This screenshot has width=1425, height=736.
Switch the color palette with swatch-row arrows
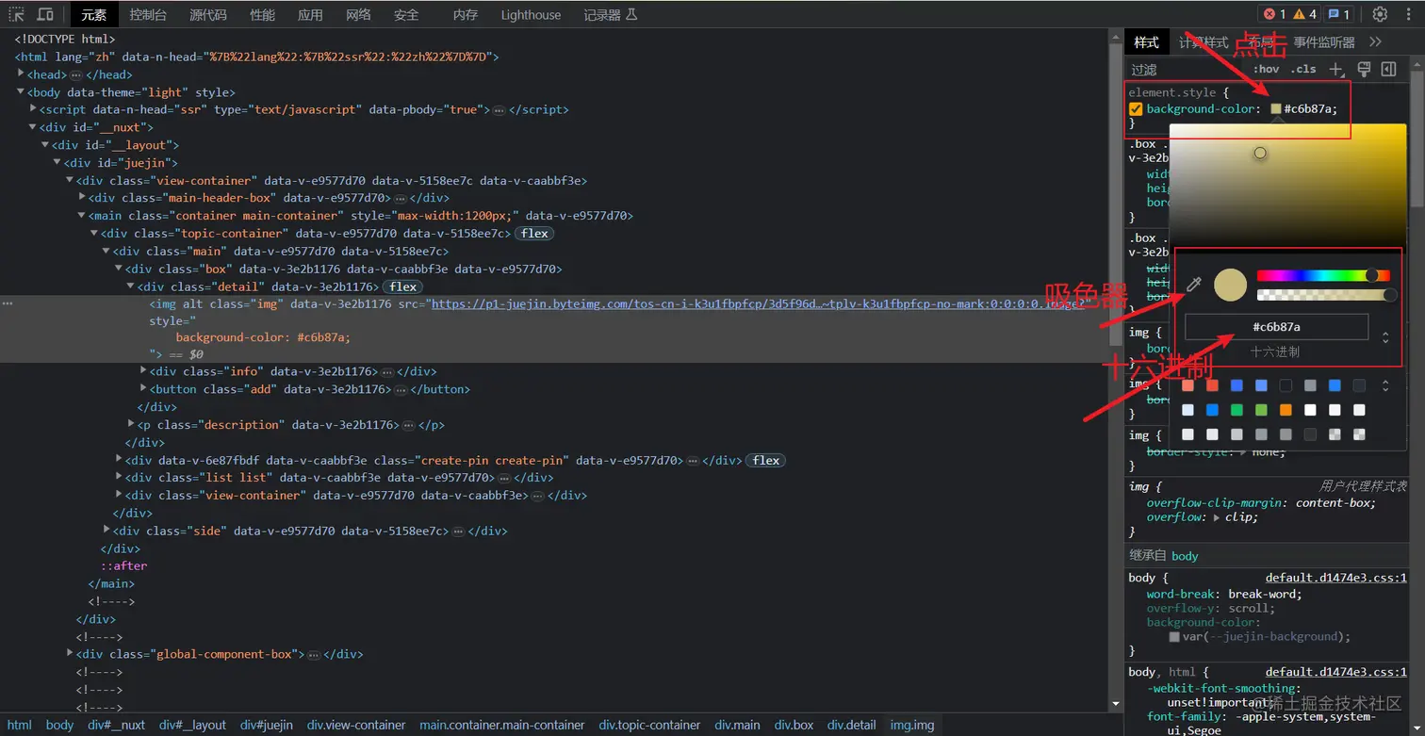click(x=1384, y=385)
